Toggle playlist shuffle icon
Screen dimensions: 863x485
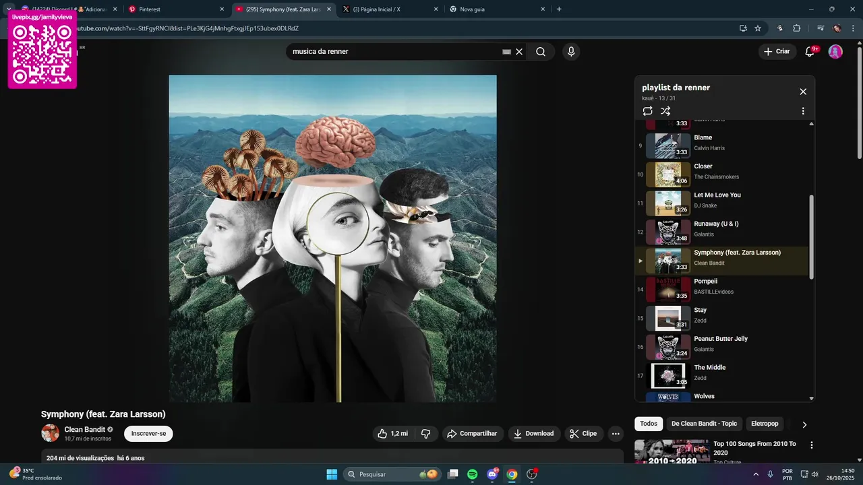coord(665,111)
